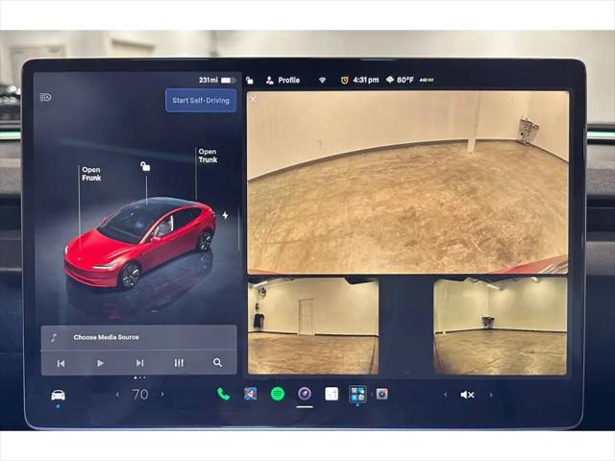This screenshot has height=461, width=615.
Task: Select the main rear camera feed
Action: coord(407,182)
